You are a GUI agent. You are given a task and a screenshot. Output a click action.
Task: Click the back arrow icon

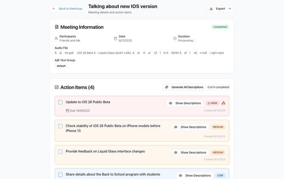coord(54,9)
